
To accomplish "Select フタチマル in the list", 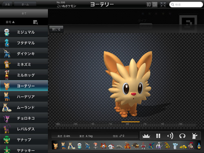I will pos(24,43).
